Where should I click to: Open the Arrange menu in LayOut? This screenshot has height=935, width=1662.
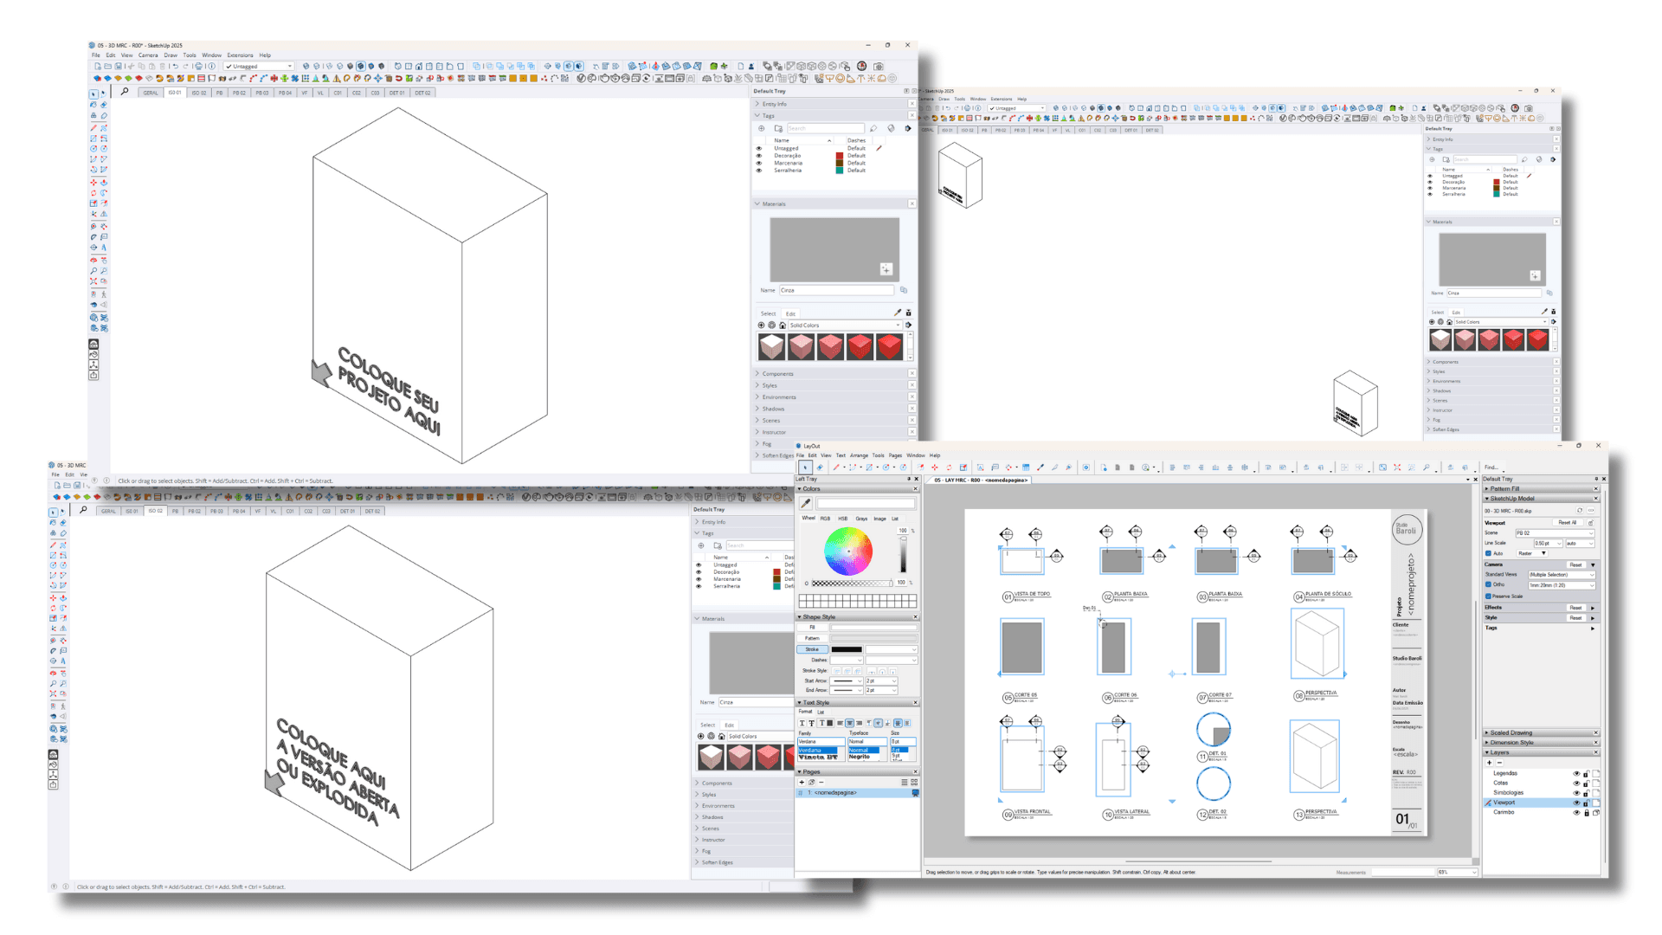pos(859,455)
